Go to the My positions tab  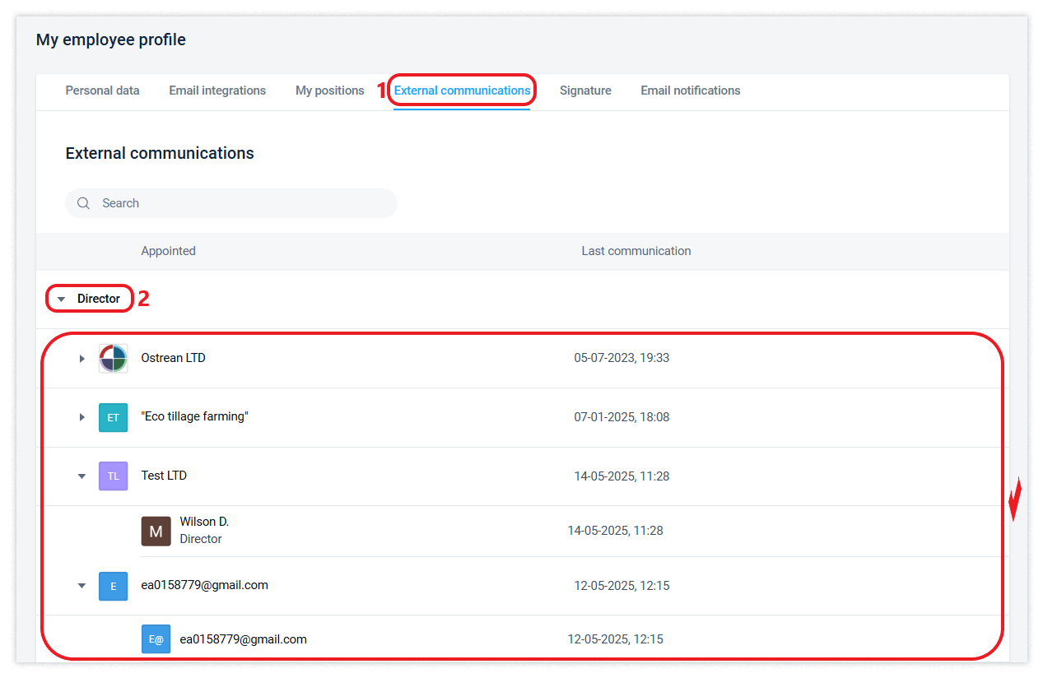click(329, 91)
